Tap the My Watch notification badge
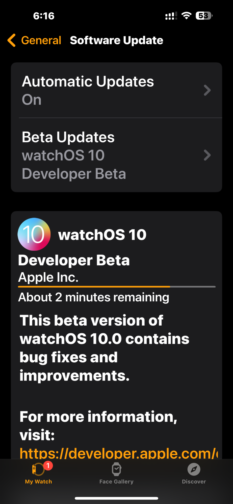This screenshot has width=233, height=504. [48, 465]
